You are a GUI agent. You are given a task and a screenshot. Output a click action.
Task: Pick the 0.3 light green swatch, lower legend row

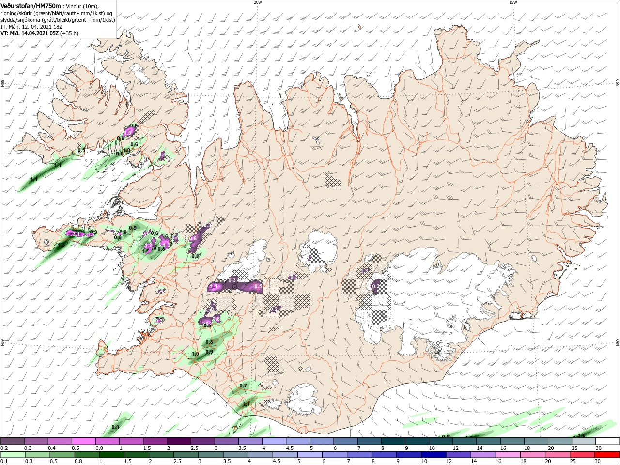coord(37,455)
